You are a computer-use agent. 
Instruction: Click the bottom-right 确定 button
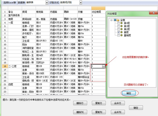[x=136, y=108]
